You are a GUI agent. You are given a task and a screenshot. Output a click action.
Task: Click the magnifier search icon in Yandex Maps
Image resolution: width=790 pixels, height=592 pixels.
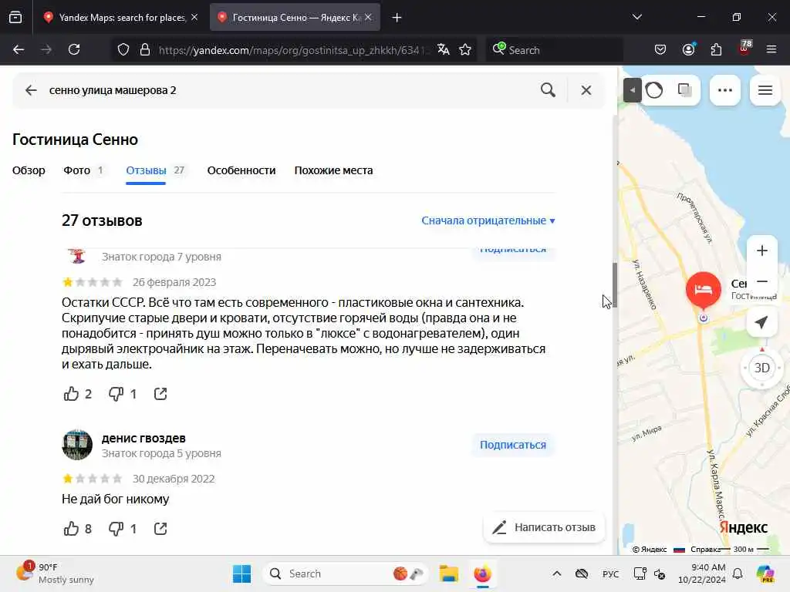point(548,90)
